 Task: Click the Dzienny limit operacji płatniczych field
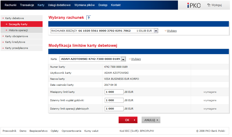pyautogui.click(x=114, y=109)
